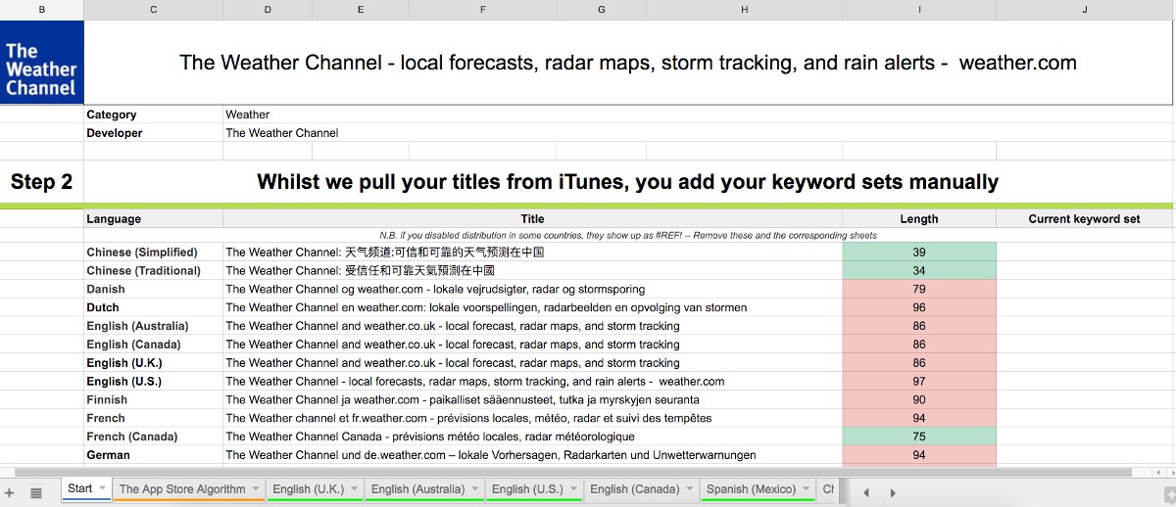
Task: Click length value 90 in Finnish row
Action: pos(919,400)
